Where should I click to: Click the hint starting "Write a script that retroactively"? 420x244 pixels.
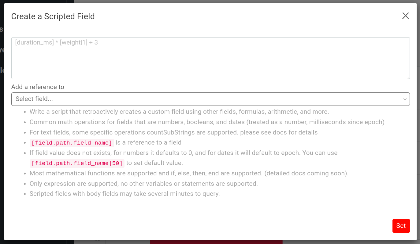(x=179, y=112)
